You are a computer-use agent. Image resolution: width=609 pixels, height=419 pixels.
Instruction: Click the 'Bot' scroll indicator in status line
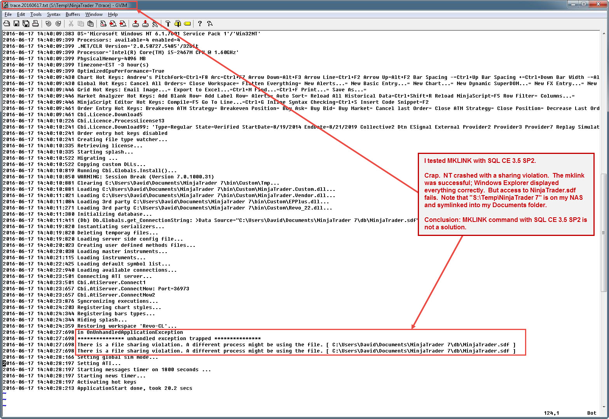click(592, 413)
